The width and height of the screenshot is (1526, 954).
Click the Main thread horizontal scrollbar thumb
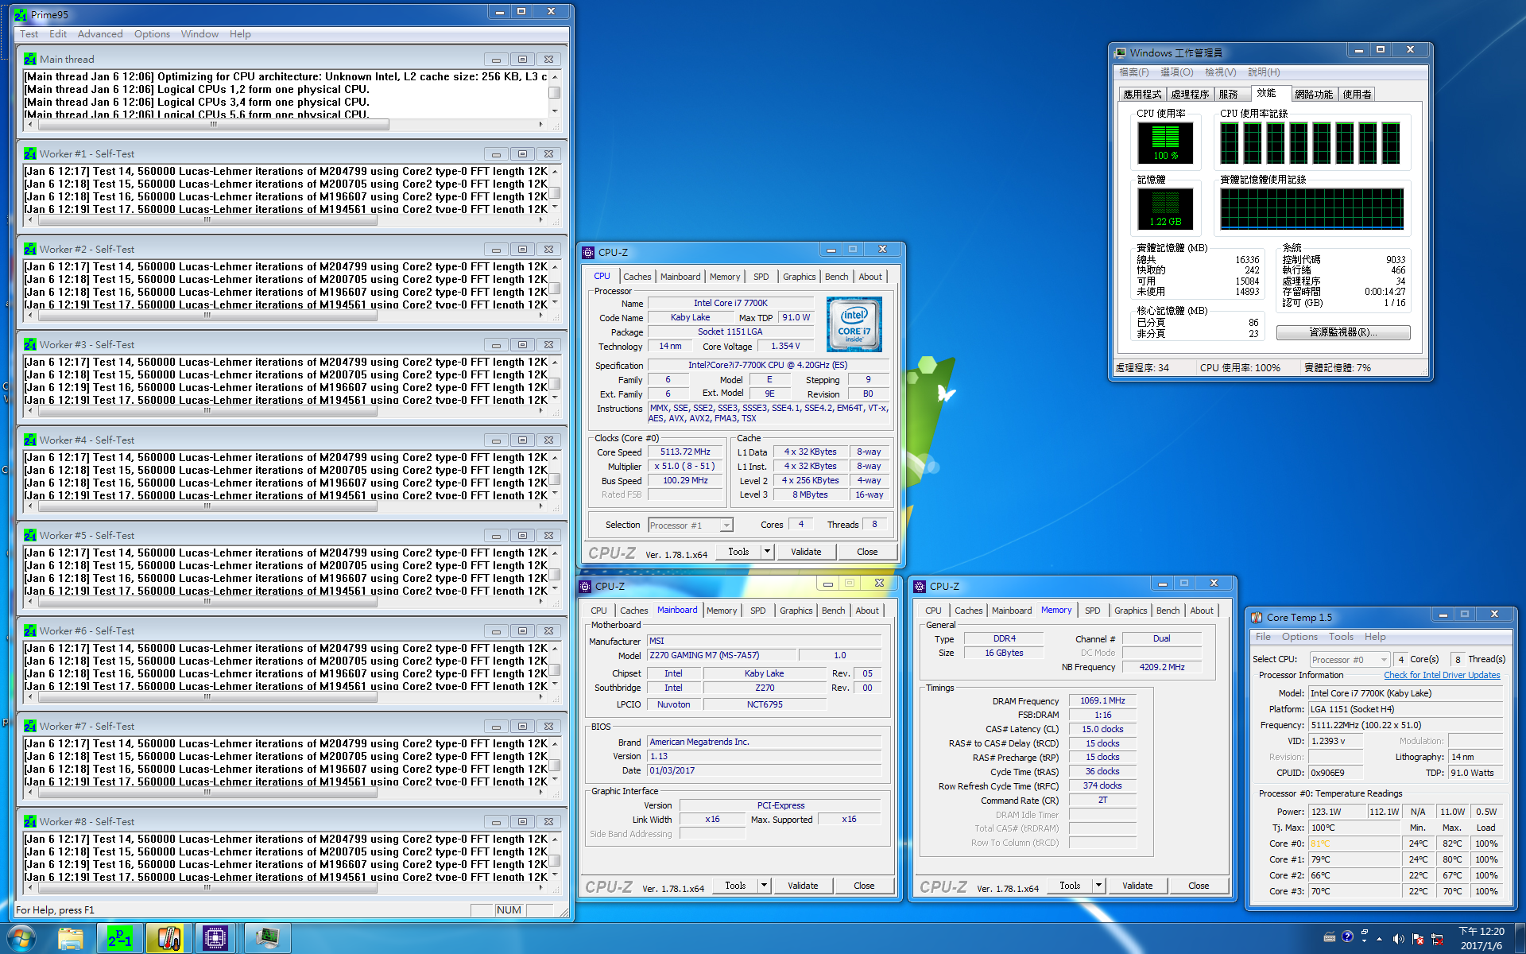pos(213,125)
